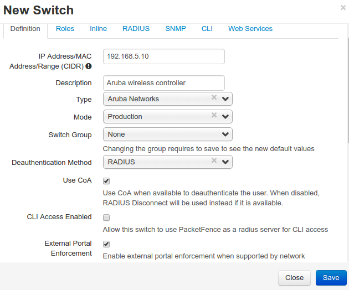Expand the Switch Group dropdown

pos(168,134)
